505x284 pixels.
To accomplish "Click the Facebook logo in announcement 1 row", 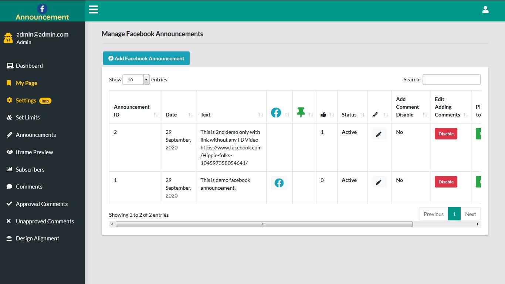I will (279, 183).
